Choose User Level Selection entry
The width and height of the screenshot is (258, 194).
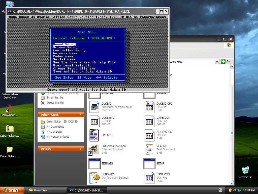(73, 65)
